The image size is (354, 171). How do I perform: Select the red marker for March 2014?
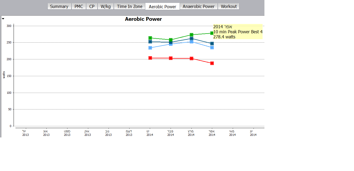[x=191, y=58]
